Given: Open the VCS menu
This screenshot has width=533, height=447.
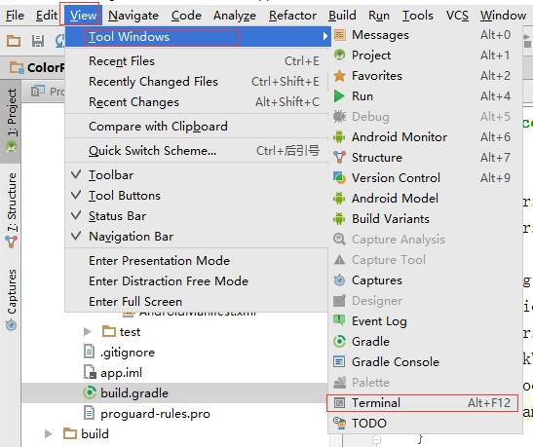Looking at the screenshot, I should (x=457, y=16).
